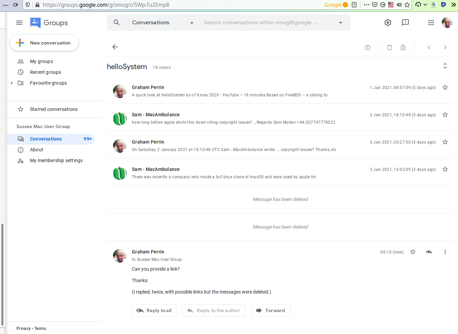This screenshot has width=458, height=334.
Task: Advance to the next conversation with the right chevron
Action: click(445, 48)
